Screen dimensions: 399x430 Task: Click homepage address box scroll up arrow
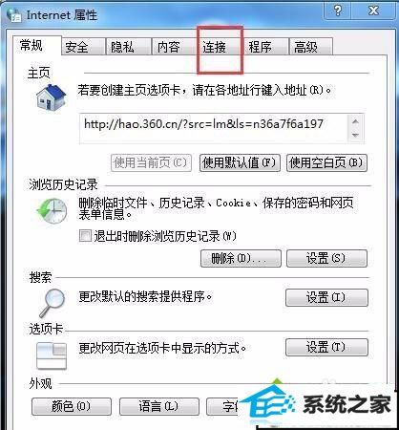click(x=355, y=121)
